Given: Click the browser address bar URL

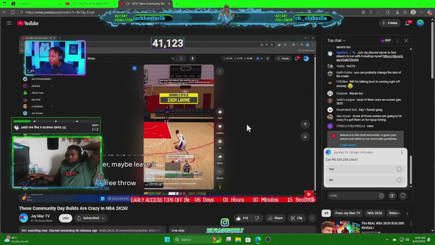Looking at the screenshot, I should coord(60,12).
